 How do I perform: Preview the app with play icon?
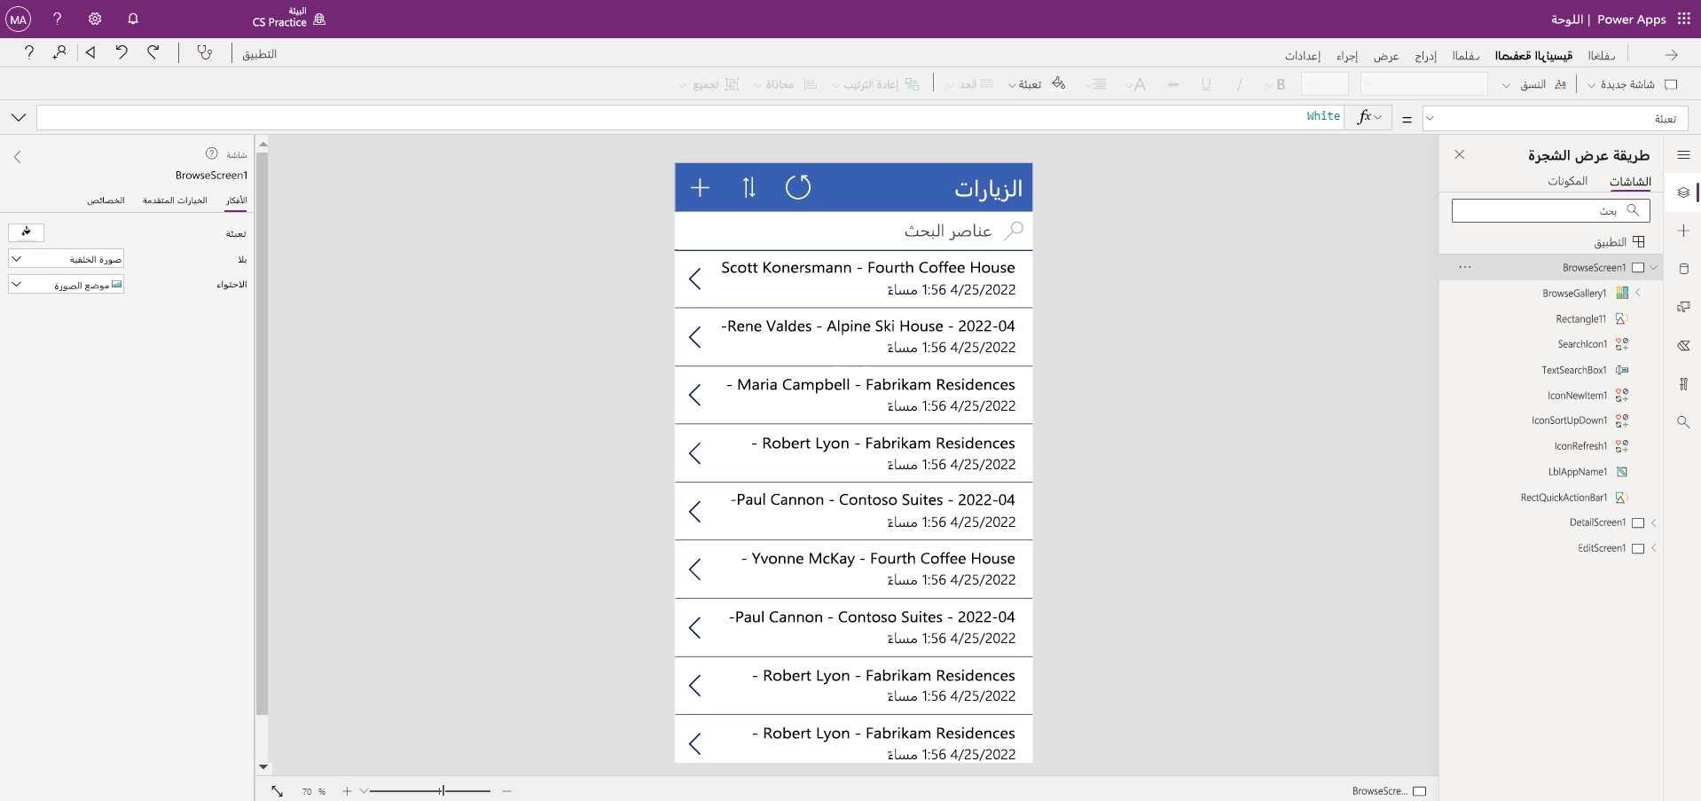click(x=90, y=52)
